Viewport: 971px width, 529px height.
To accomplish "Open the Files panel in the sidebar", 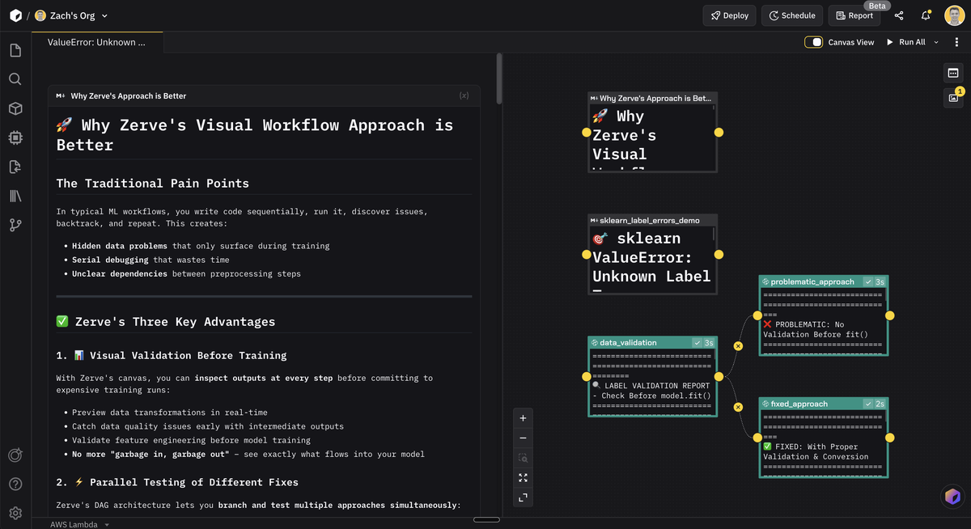I will tap(15, 50).
